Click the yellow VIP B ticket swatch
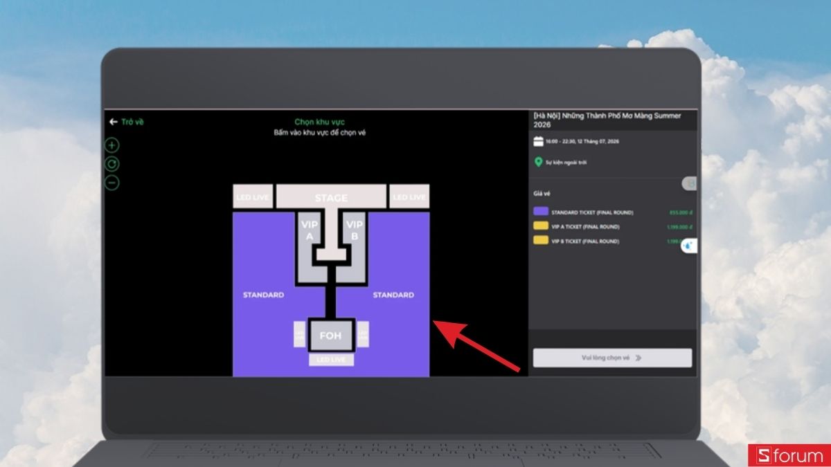The width and height of the screenshot is (831, 467). point(541,241)
